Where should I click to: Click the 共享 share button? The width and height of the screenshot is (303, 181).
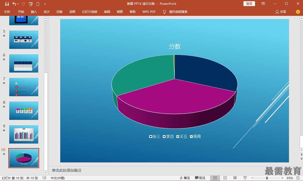point(281,12)
